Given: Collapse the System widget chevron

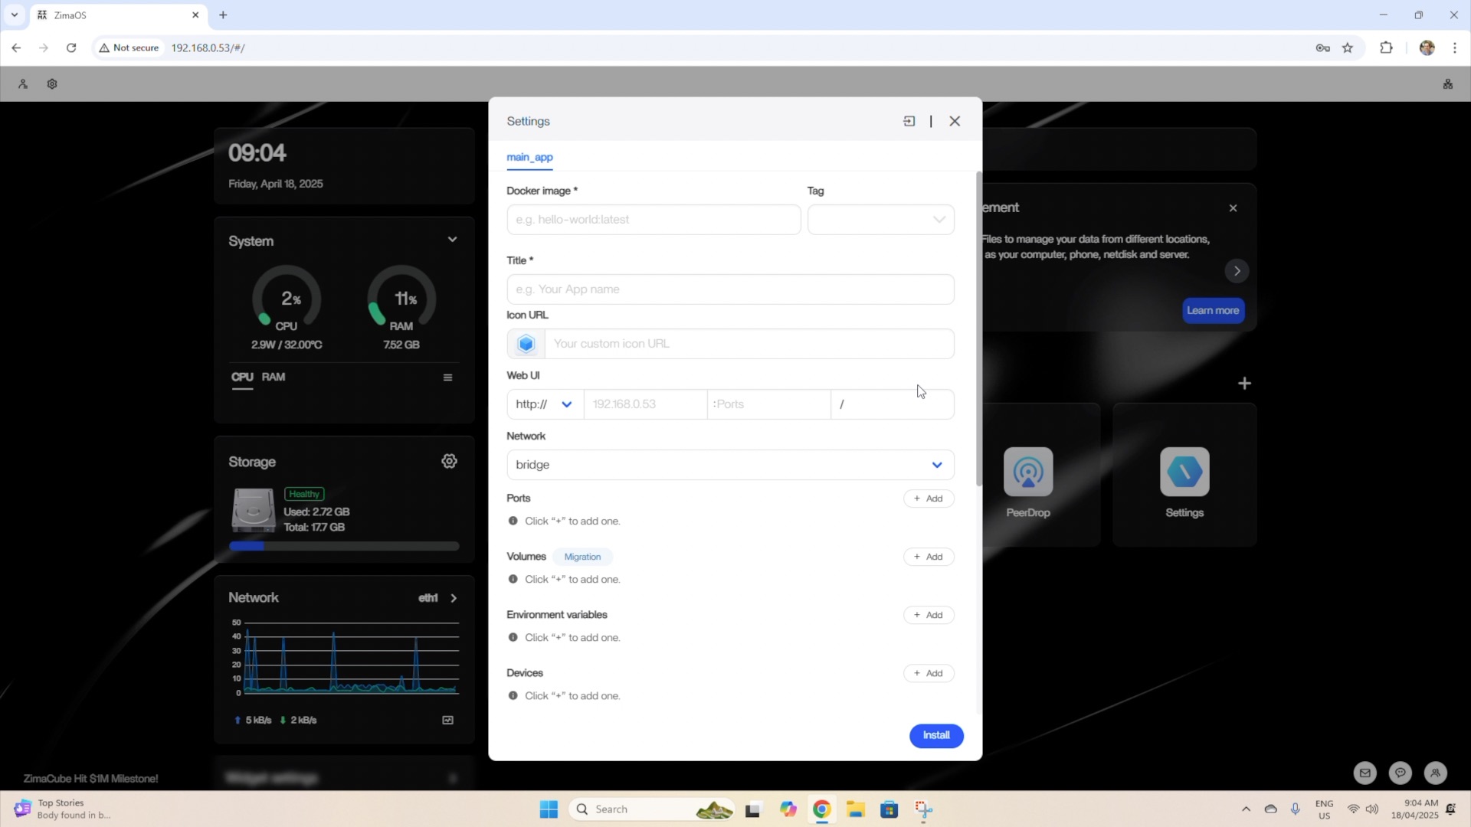Looking at the screenshot, I should point(452,240).
